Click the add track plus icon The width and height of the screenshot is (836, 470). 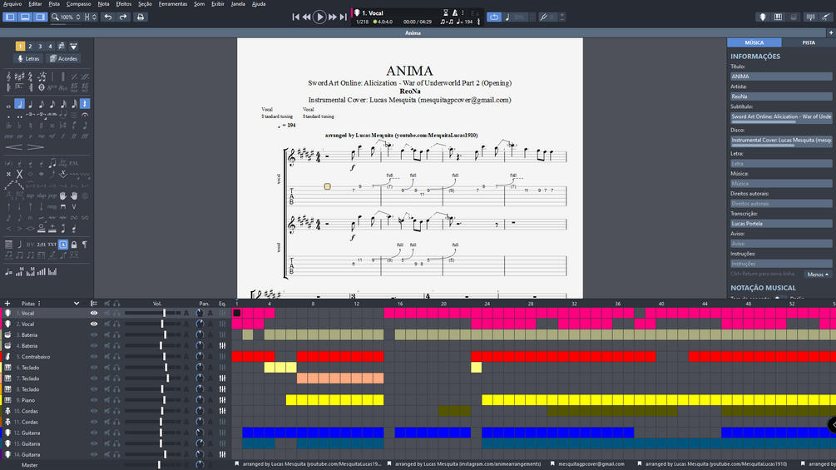[7, 303]
